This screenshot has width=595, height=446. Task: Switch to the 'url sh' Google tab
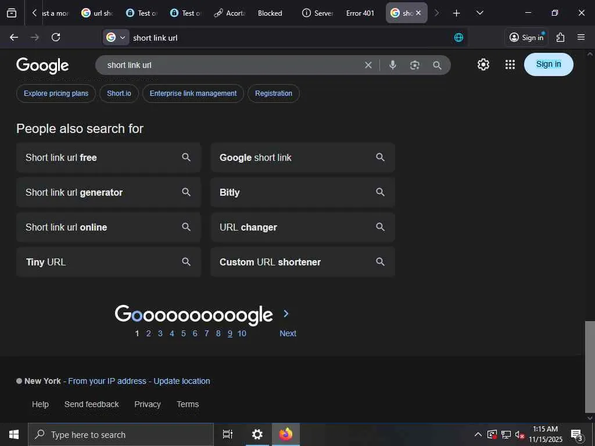(x=98, y=13)
